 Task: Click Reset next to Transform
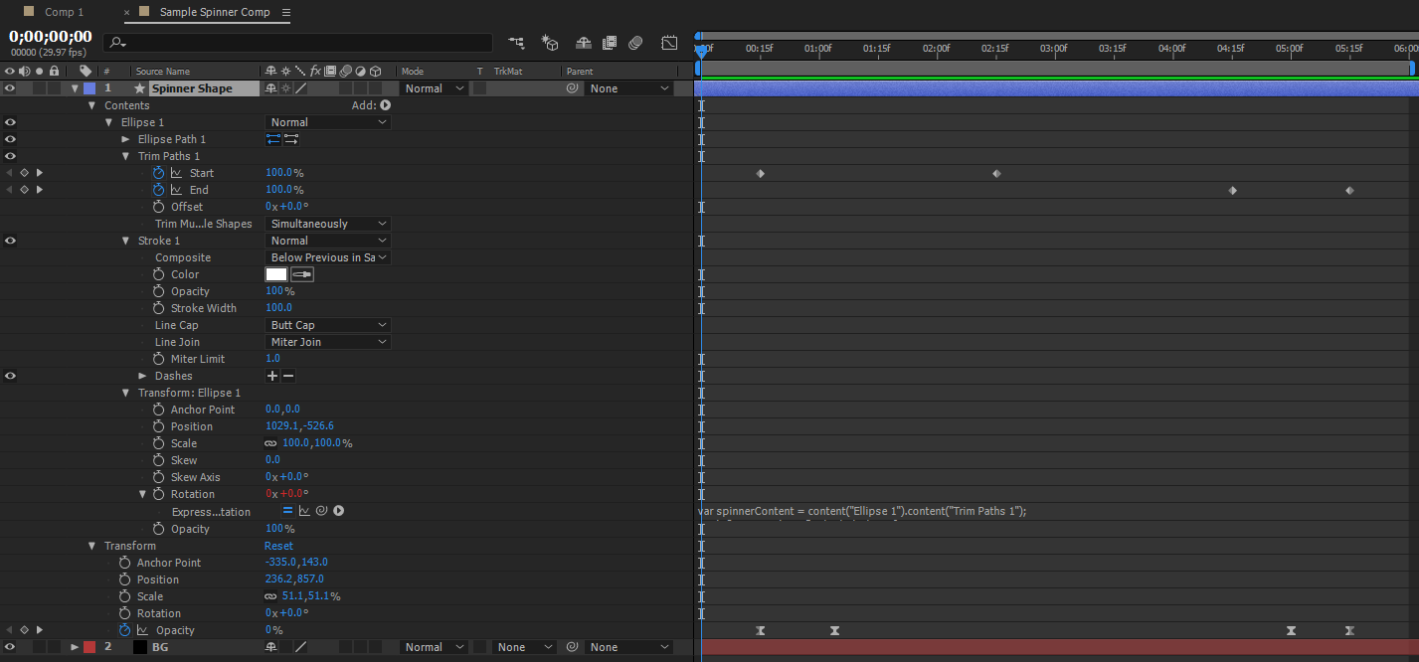coord(278,546)
